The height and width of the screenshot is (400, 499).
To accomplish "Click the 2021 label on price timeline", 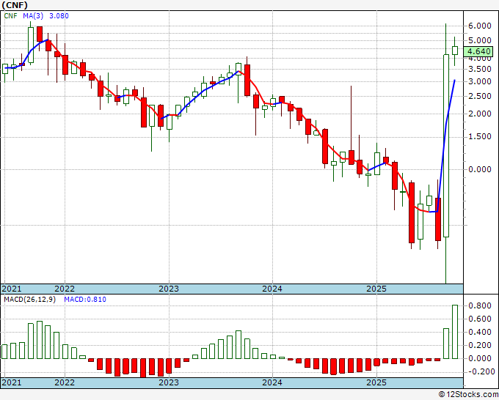I will tap(12, 289).
